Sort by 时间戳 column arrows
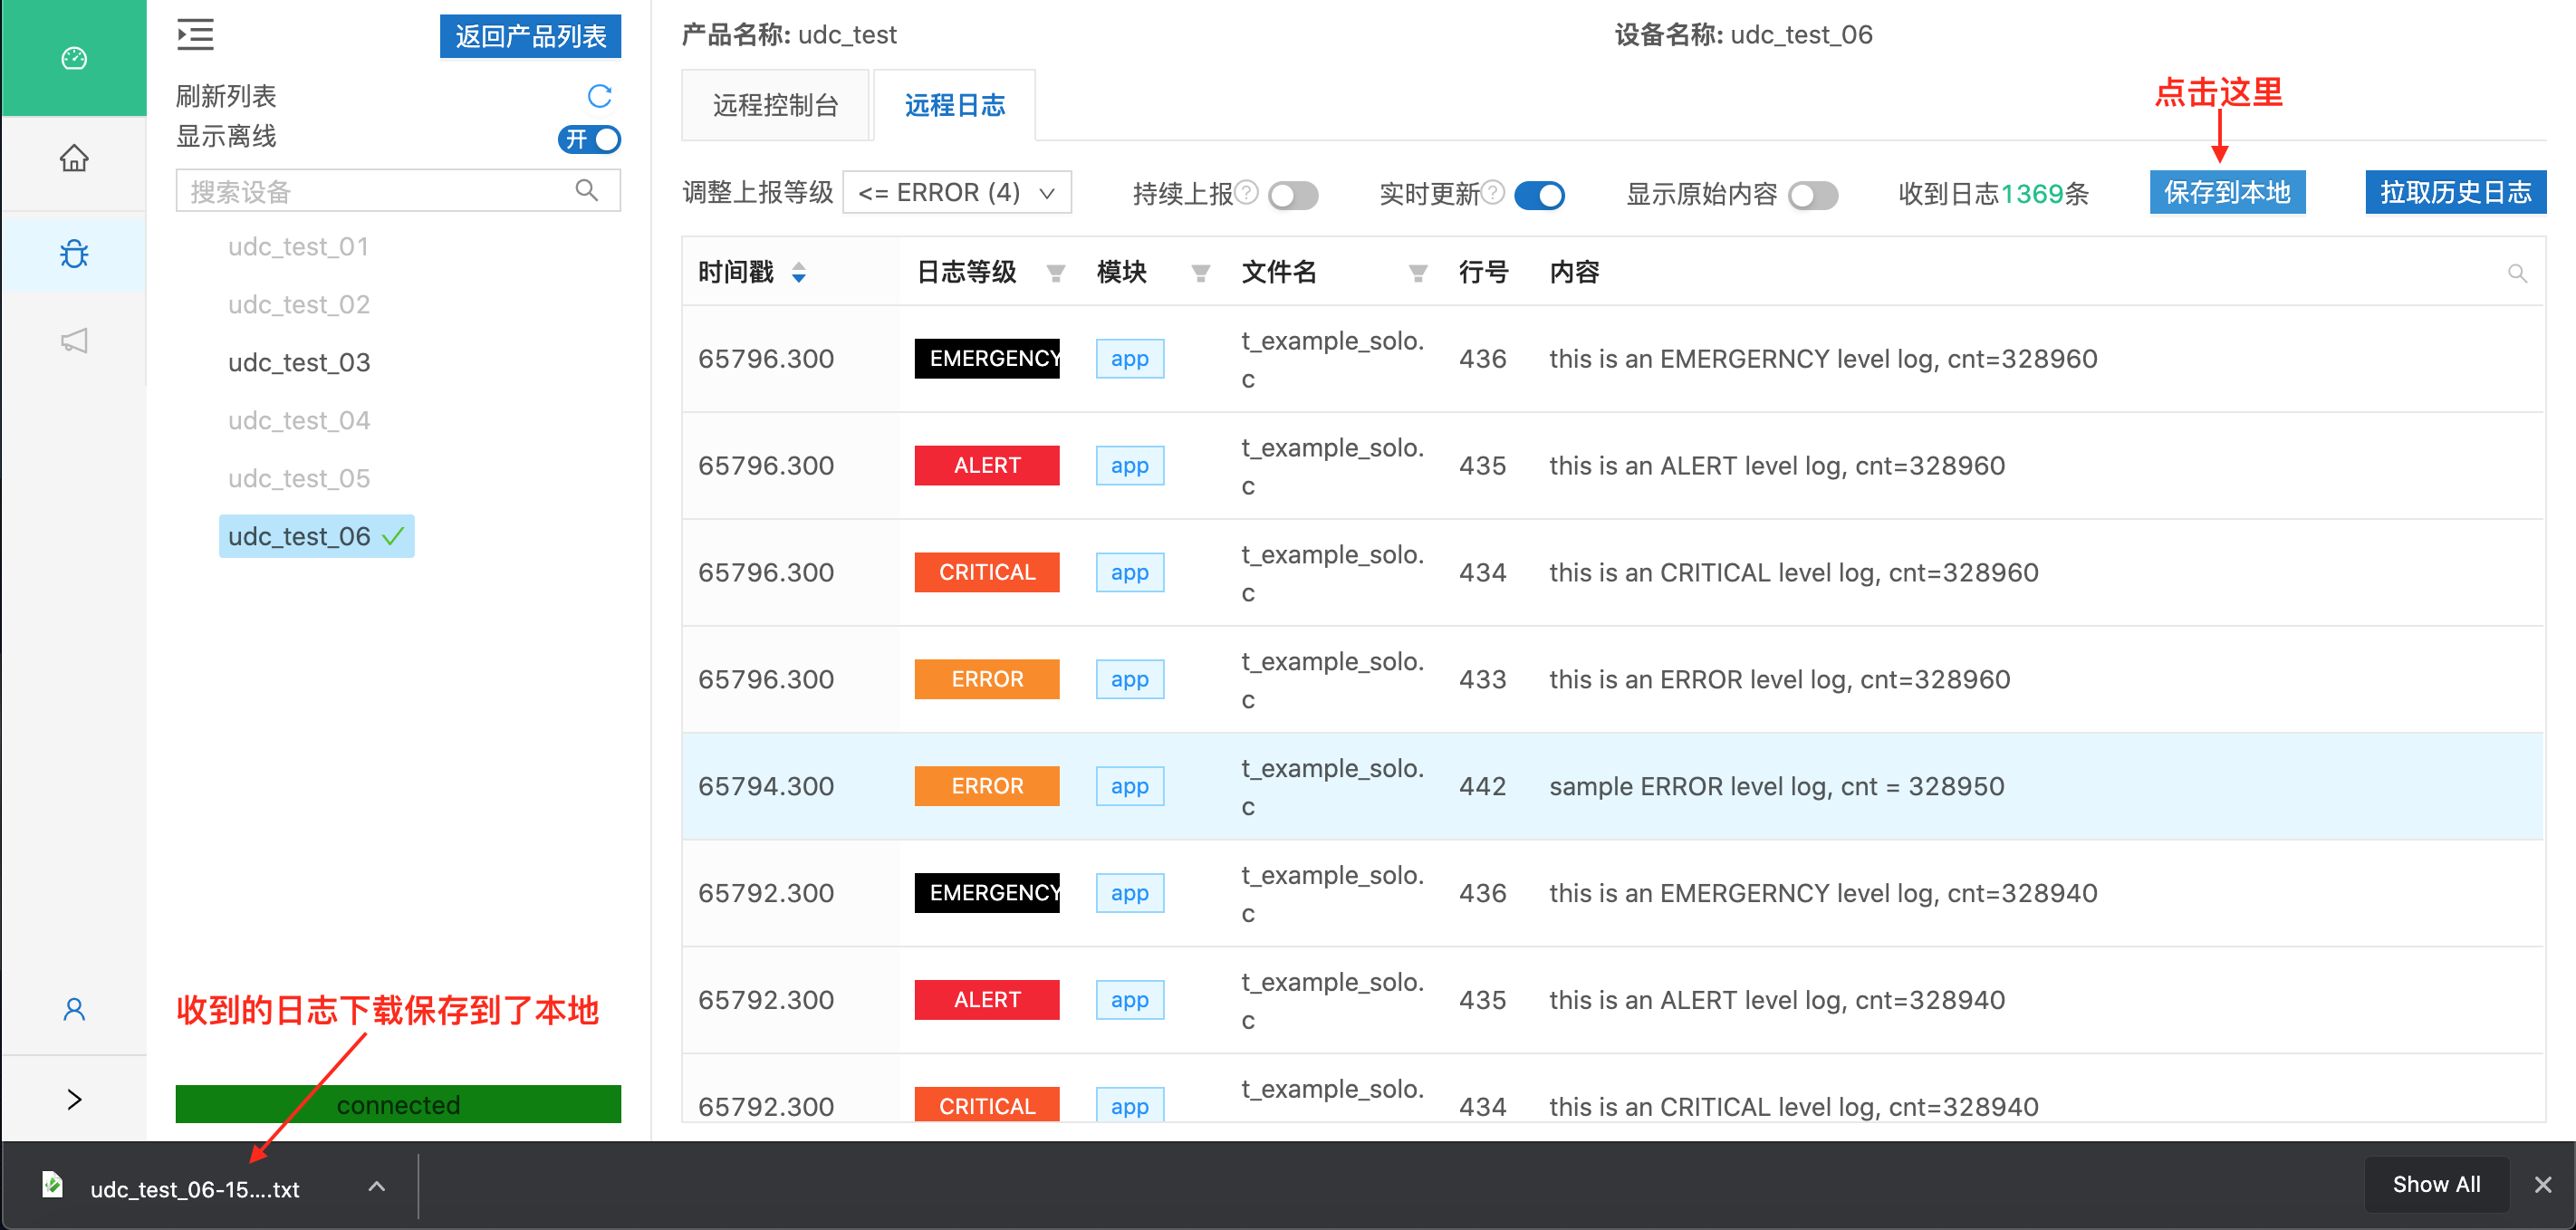The height and width of the screenshot is (1230, 2576). pos(798,272)
